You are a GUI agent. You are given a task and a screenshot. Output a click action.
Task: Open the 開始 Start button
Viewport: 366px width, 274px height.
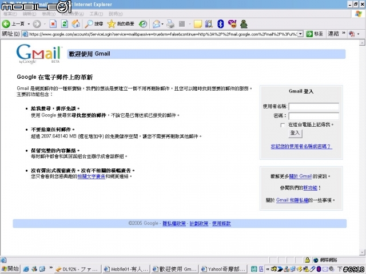tap(10, 269)
